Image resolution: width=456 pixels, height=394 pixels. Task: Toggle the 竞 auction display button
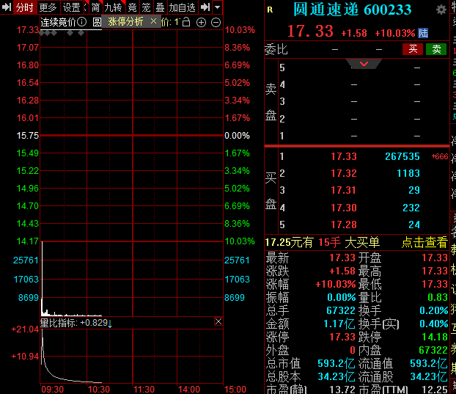[x=132, y=7]
